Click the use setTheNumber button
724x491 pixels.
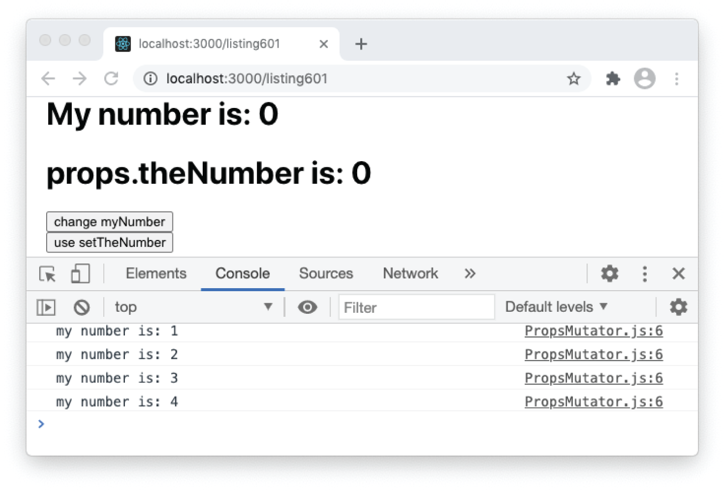tap(109, 242)
